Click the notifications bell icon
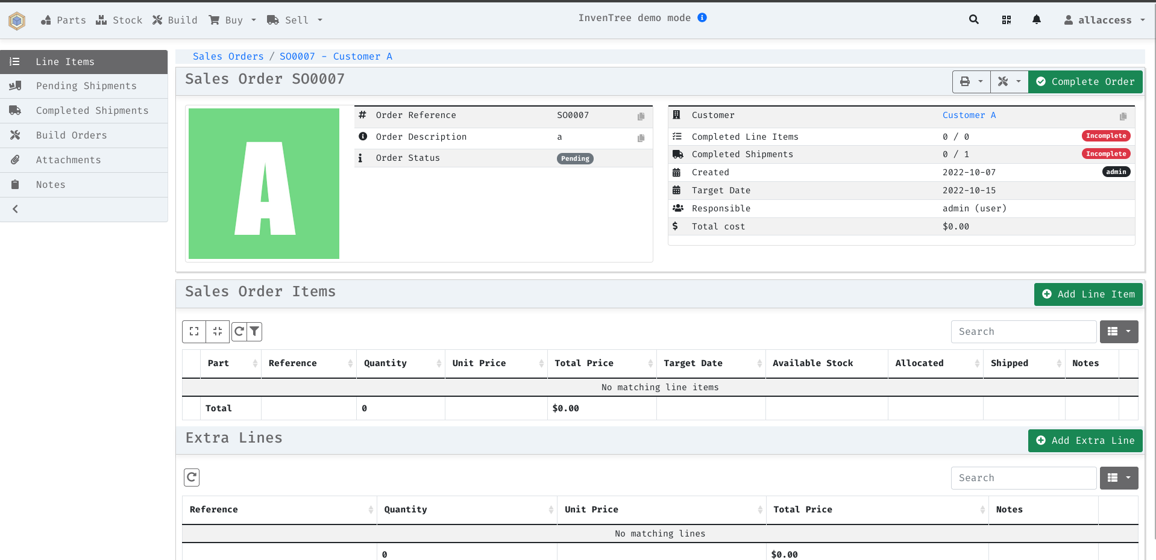The height and width of the screenshot is (560, 1156). [x=1036, y=19]
